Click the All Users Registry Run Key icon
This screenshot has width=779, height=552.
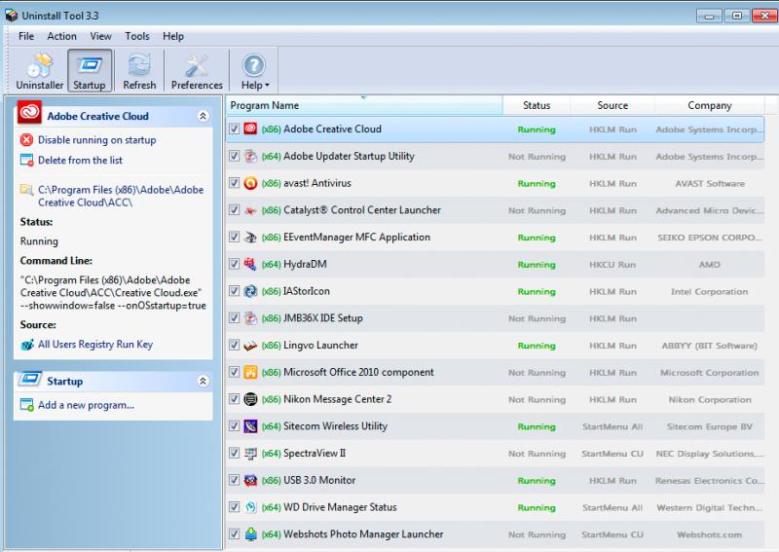pyautogui.click(x=27, y=345)
